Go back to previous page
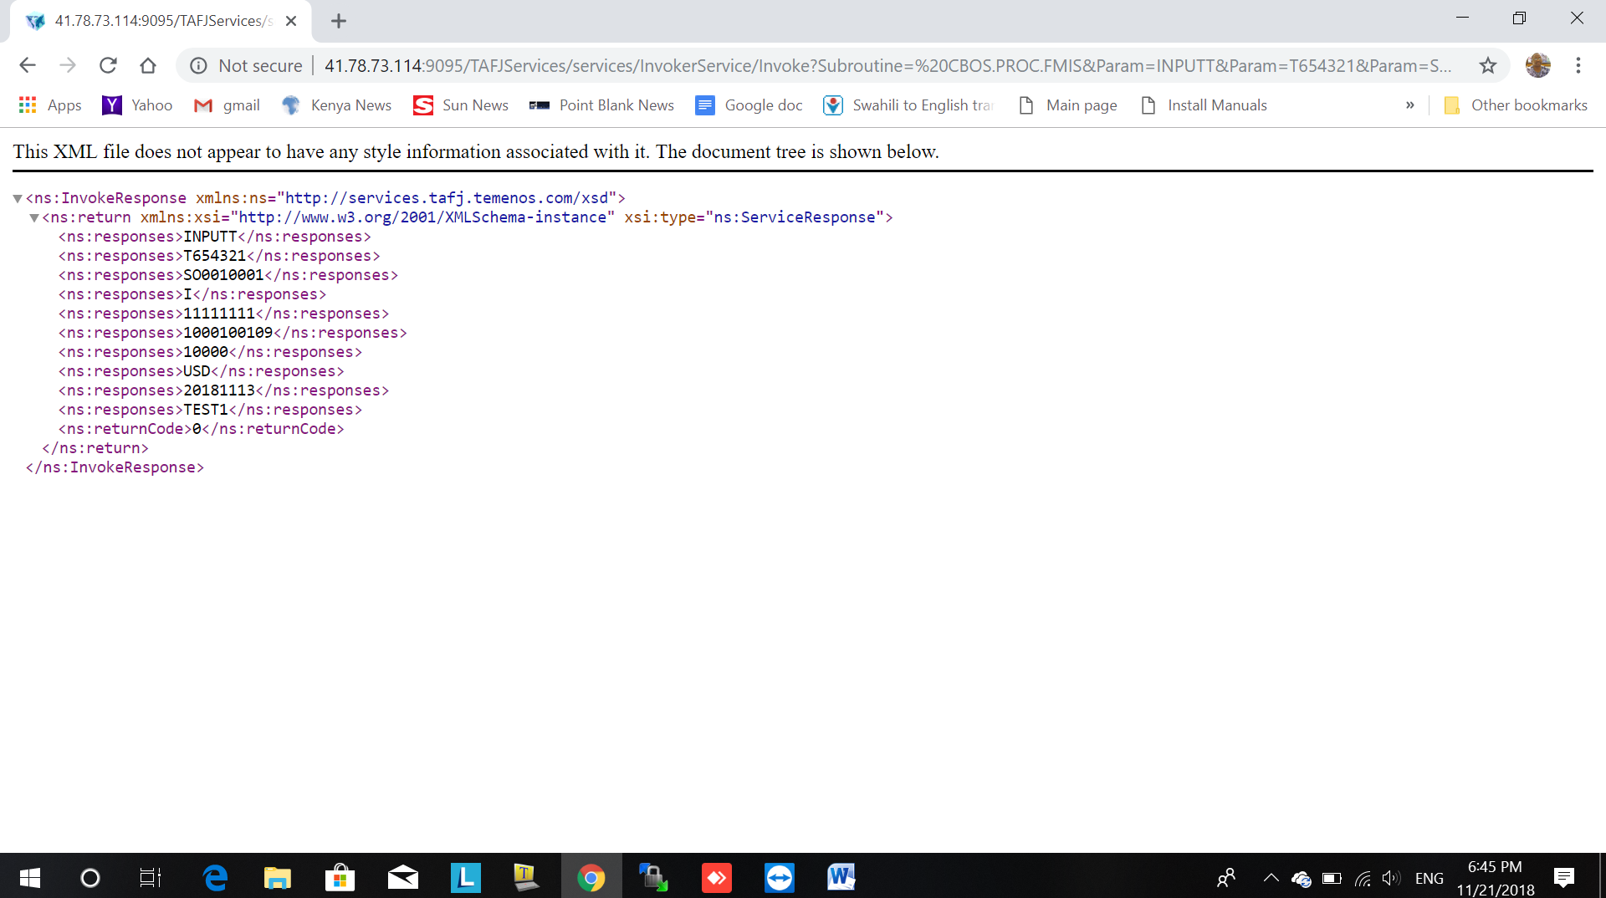The width and height of the screenshot is (1606, 898). click(28, 65)
